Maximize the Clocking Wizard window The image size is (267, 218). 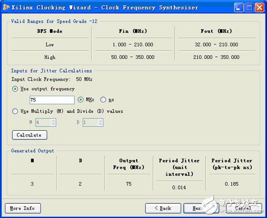click(249, 8)
